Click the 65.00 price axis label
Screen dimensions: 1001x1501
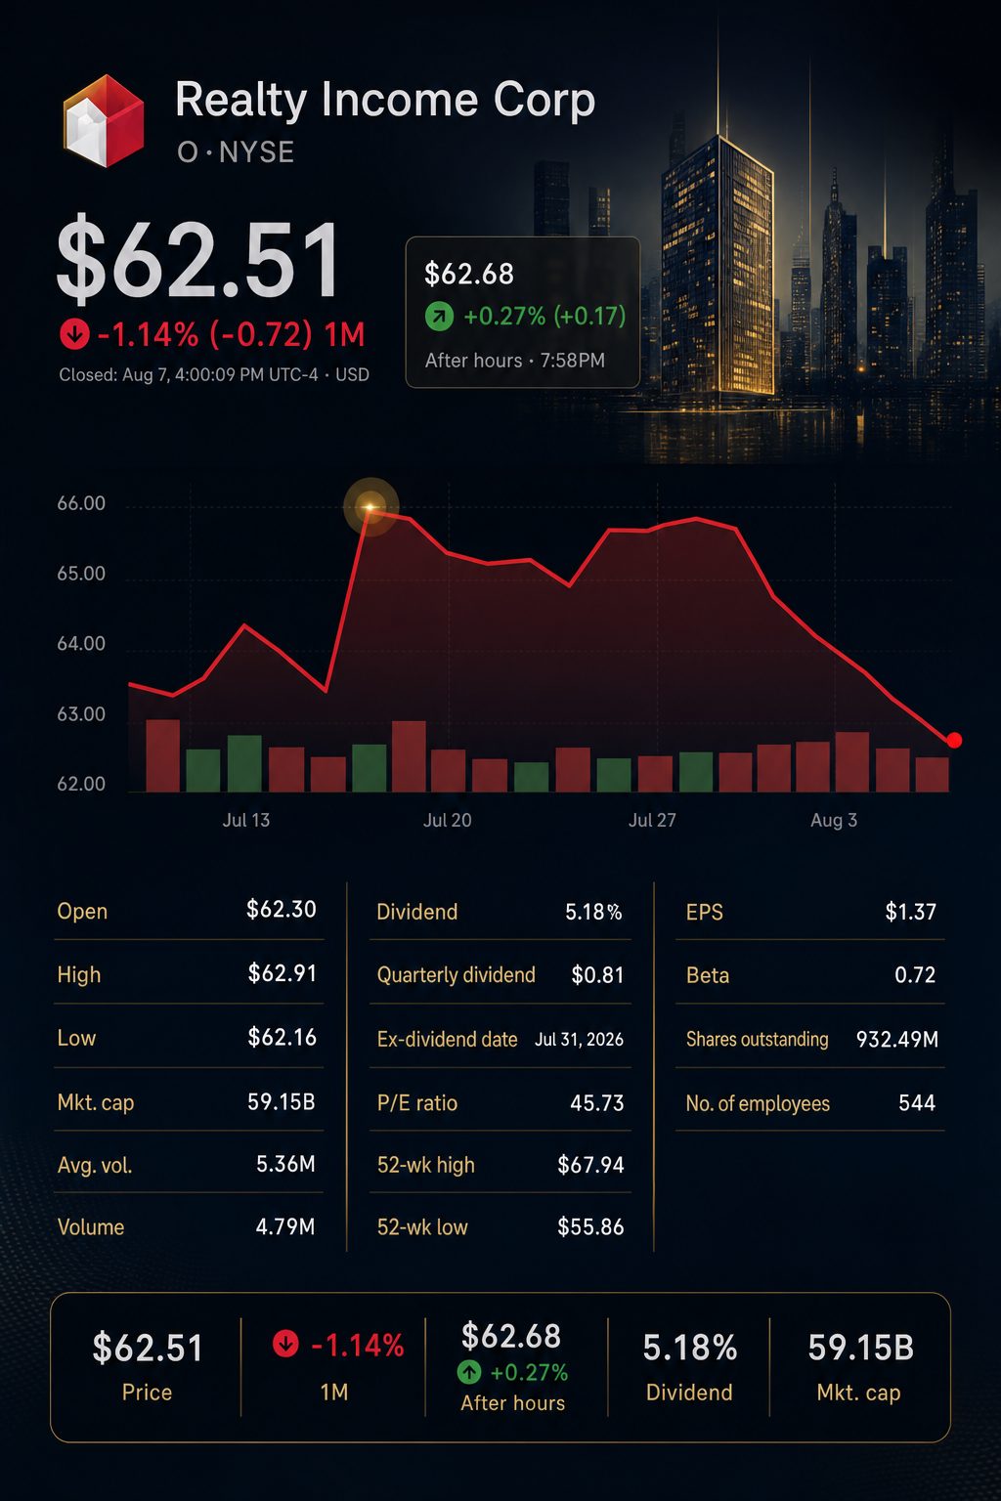(81, 574)
